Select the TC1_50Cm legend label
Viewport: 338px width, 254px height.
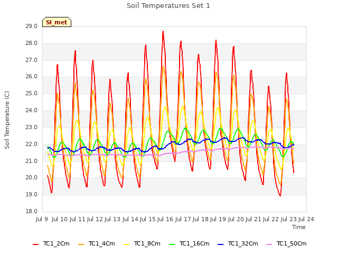tap(292, 243)
